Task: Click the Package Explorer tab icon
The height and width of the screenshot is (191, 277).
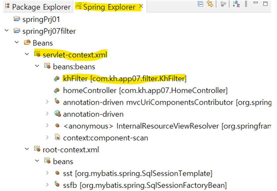Action: pos(7,6)
